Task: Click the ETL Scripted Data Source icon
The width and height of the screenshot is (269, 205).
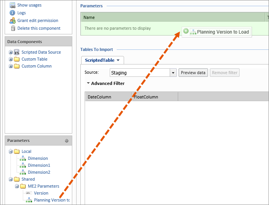Action: tap(17, 52)
